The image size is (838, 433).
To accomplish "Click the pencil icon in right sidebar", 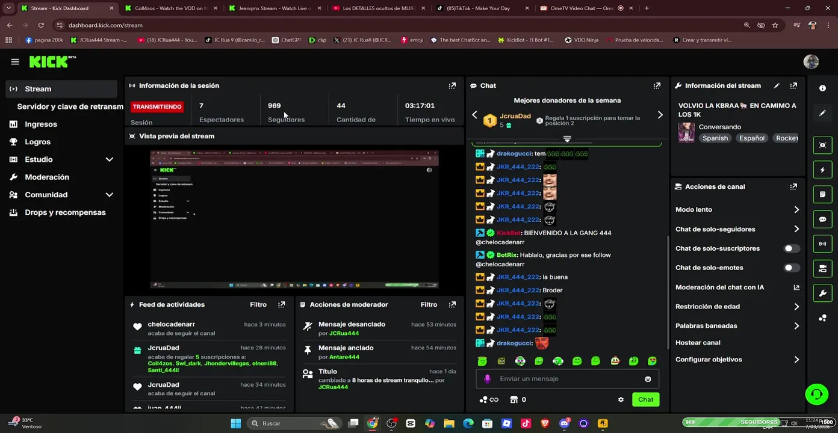I will (x=822, y=113).
